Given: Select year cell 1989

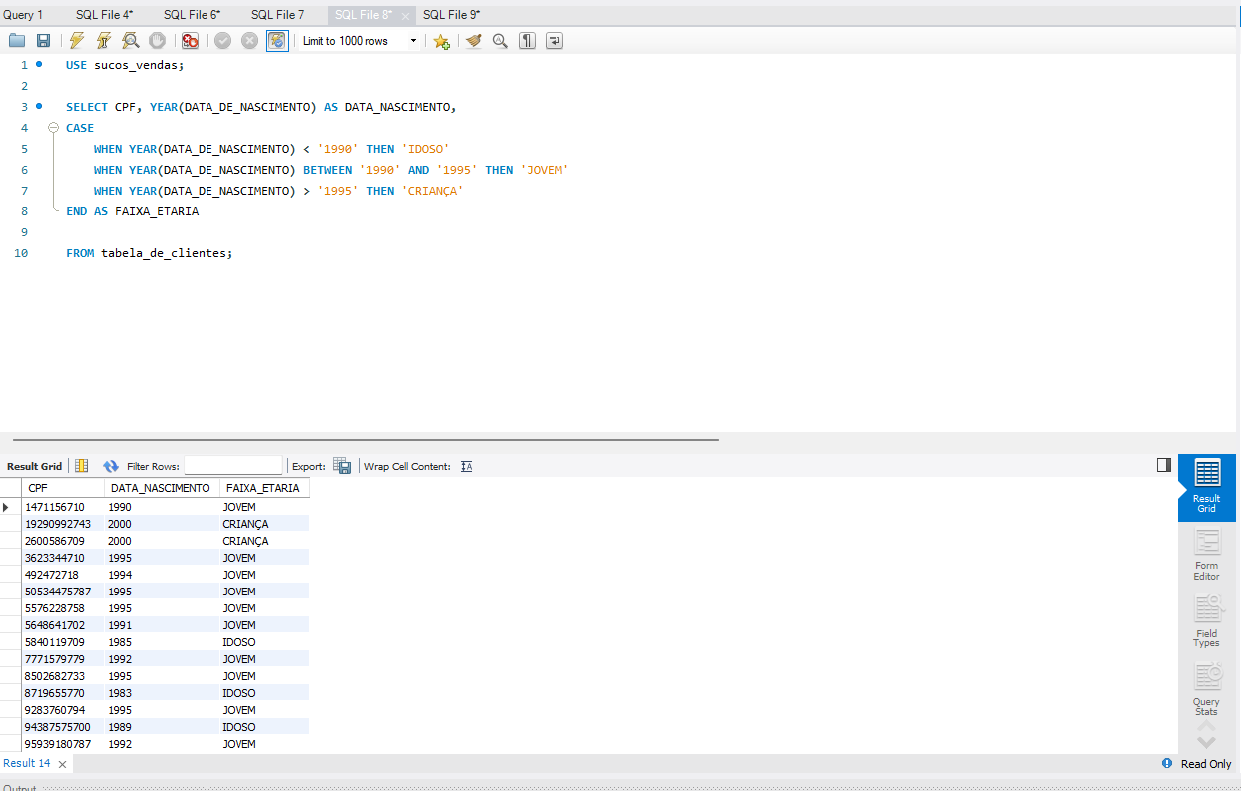Looking at the screenshot, I should (x=162, y=727).
